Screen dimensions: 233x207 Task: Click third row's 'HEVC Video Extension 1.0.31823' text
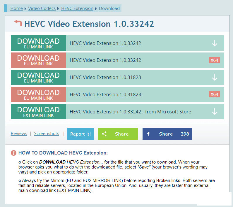[105, 77]
